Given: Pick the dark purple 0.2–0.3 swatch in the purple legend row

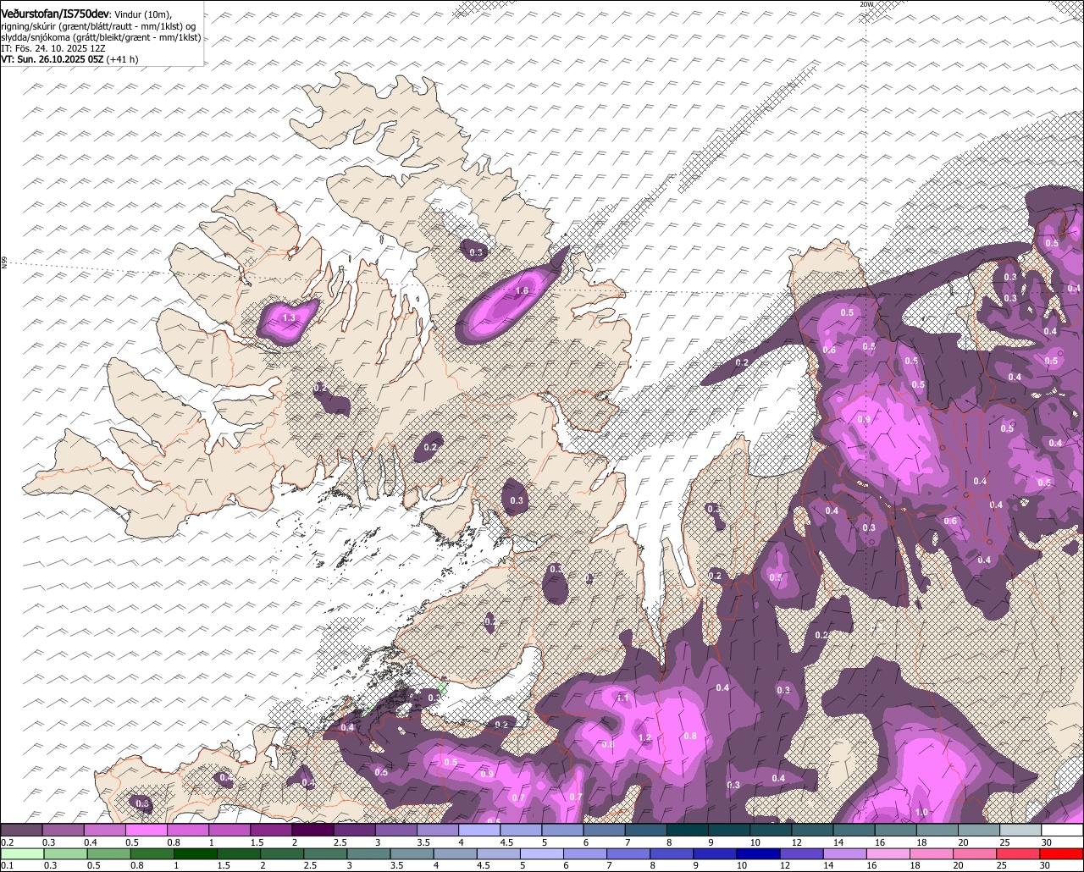Looking at the screenshot, I should pos(21,830).
